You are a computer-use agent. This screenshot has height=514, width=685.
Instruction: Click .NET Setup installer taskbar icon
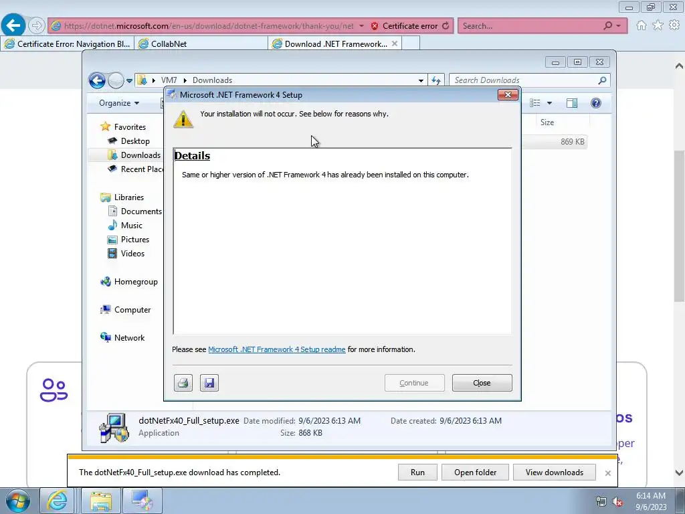(142, 501)
